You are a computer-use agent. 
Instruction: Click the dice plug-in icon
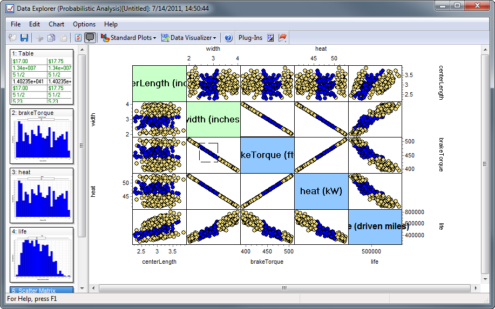pos(270,38)
